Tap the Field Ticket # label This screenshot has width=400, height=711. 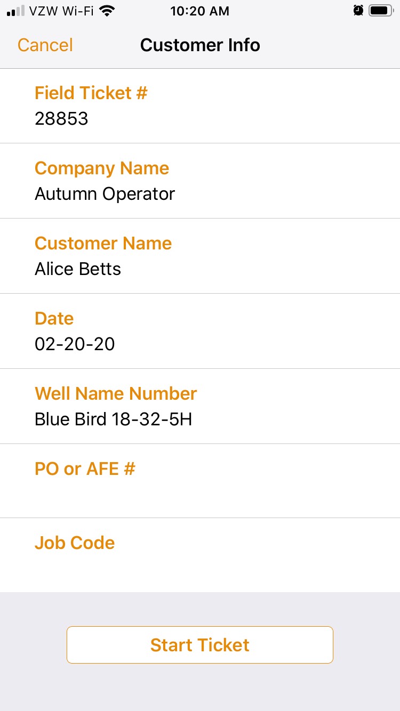[x=91, y=93]
